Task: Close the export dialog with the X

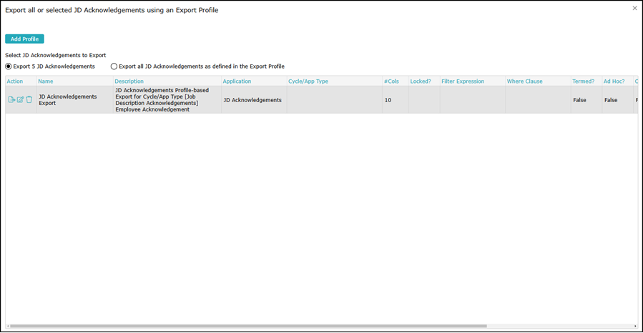Action: 634,9
